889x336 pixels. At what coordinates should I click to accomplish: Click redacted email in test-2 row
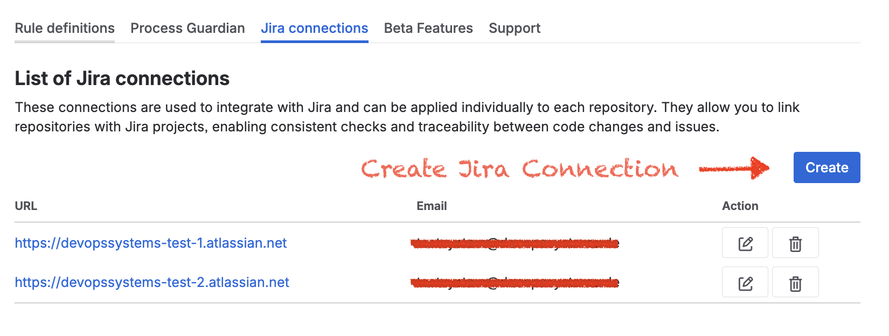[x=515, y=283]
